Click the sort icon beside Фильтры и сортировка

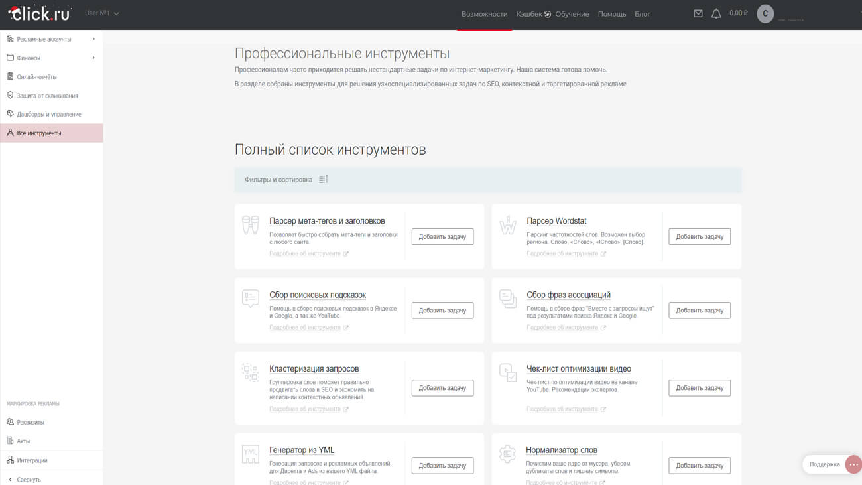pos(324,180)
